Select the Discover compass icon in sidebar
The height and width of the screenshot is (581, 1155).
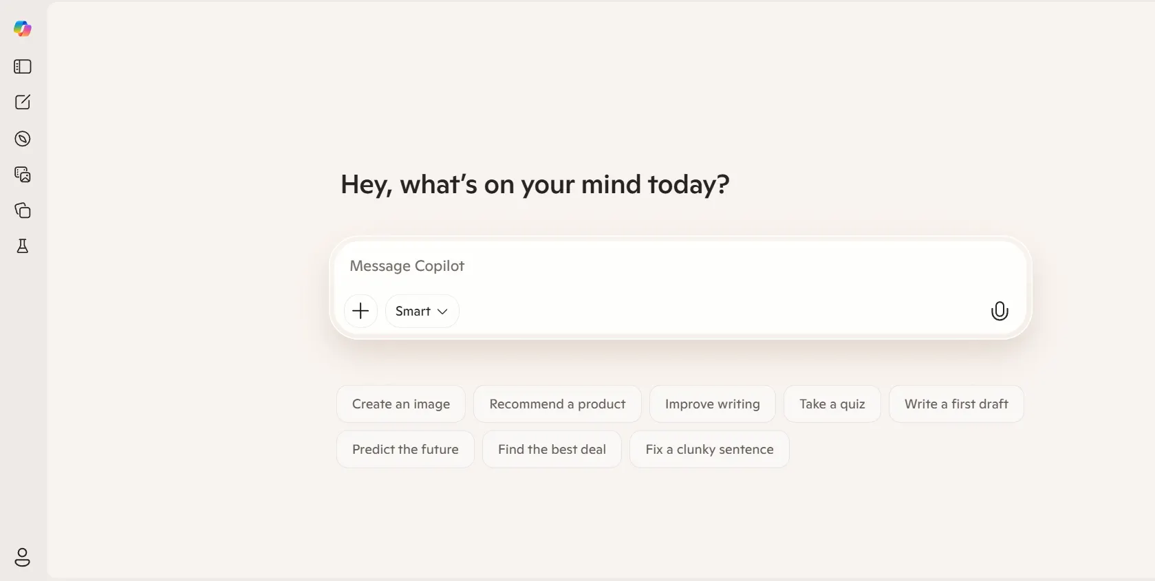(23, 138)
